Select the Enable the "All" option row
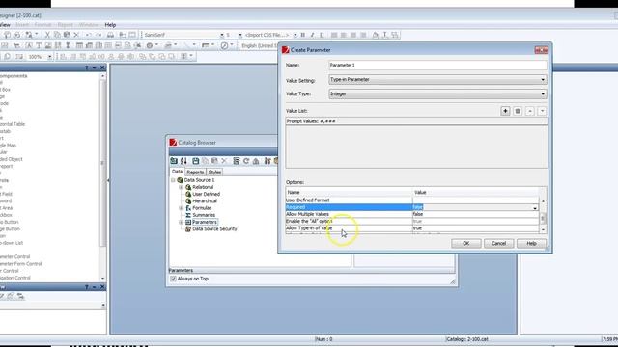Screen dimensions: 618x347 coord(412,221)
